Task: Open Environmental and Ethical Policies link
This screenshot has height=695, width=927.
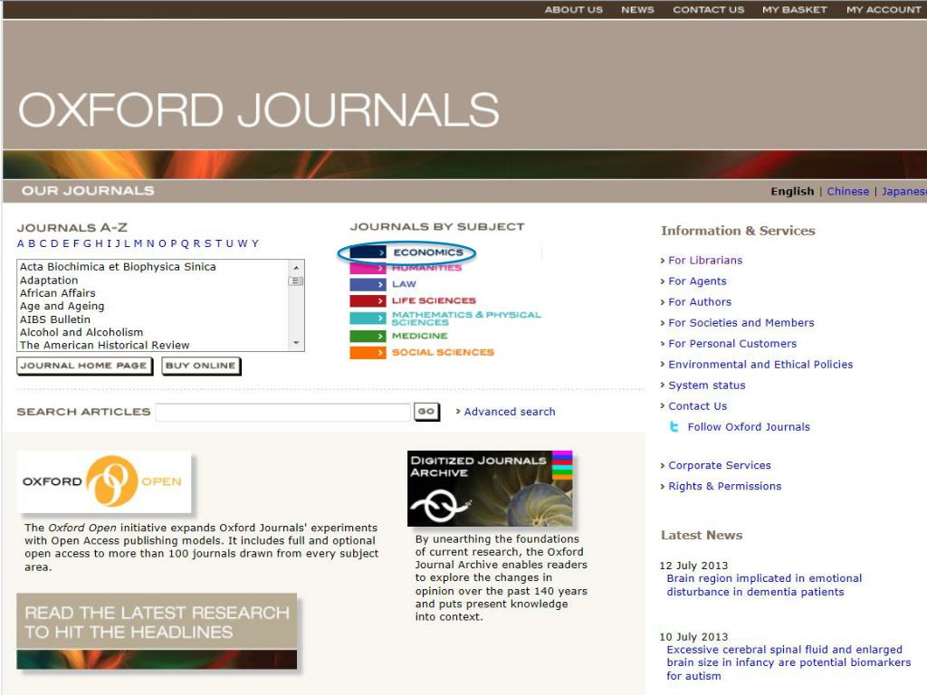Action: 760,365
